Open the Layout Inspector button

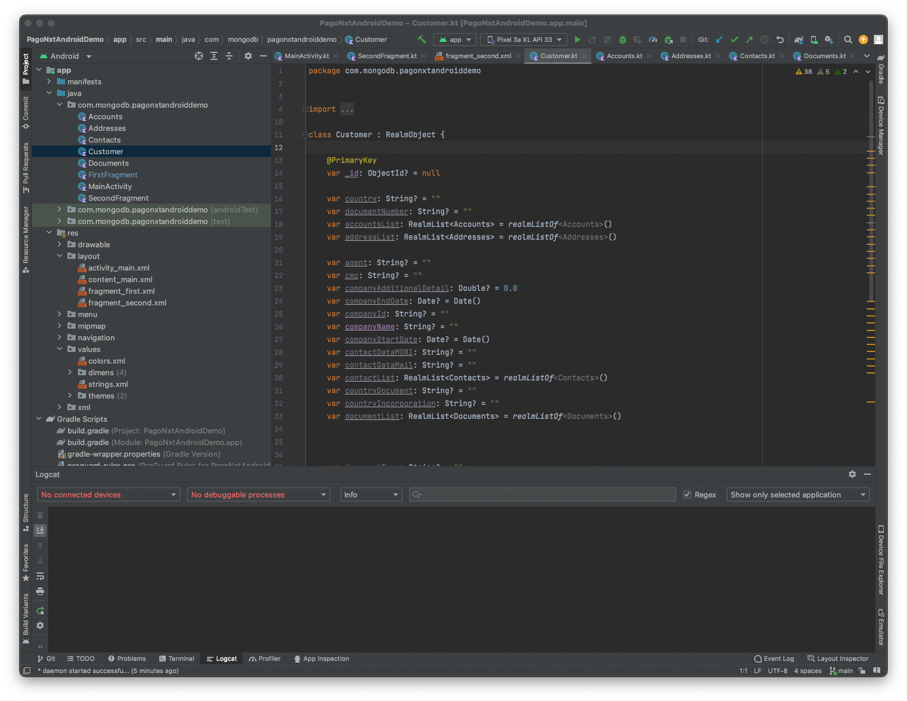click(838, 659)
